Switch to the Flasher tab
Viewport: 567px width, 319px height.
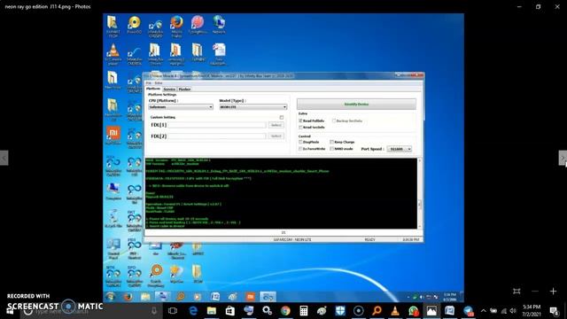(184, 89)
